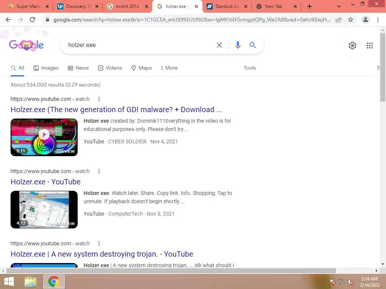Image resolution: width=386 pixels, height=289 pixels.
Task: Open Chrome's three-dot menu
Action: tap(378, 20)
